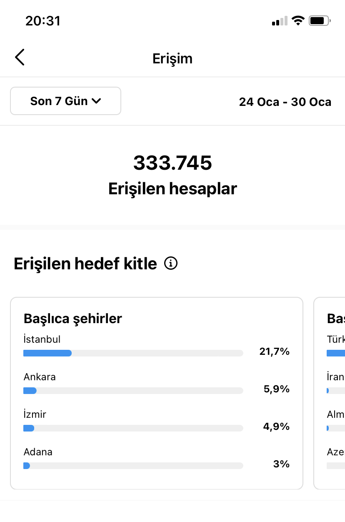Tap the 24 Oca - 30 Oca date range
This screenshot has height=522, width=345.
pyautogui.click(x=285, y=102)
